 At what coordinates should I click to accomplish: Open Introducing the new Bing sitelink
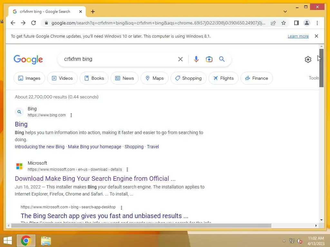[x=40, y=147]
